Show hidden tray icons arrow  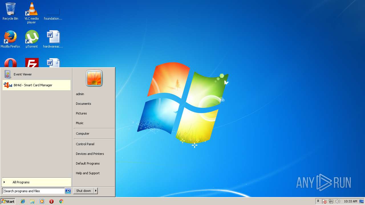coord(318,201)
